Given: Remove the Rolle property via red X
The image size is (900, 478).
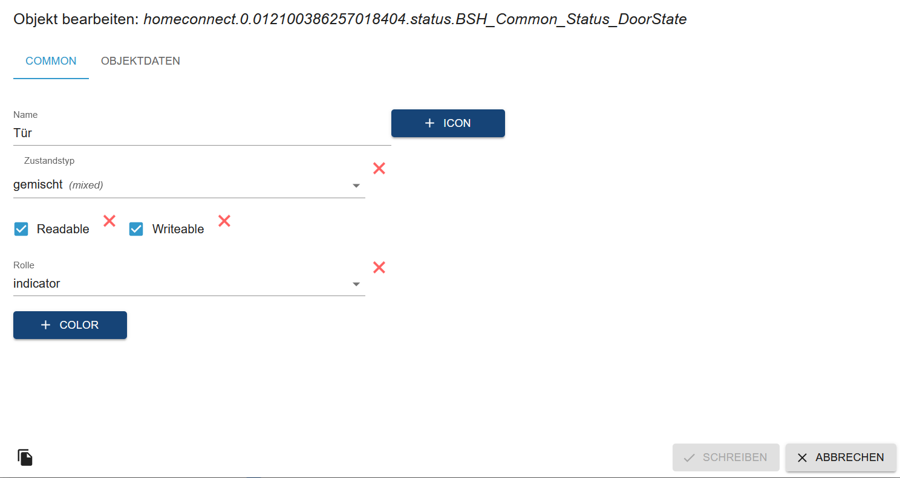Looking at the screenshot, I should click(379, 267).
